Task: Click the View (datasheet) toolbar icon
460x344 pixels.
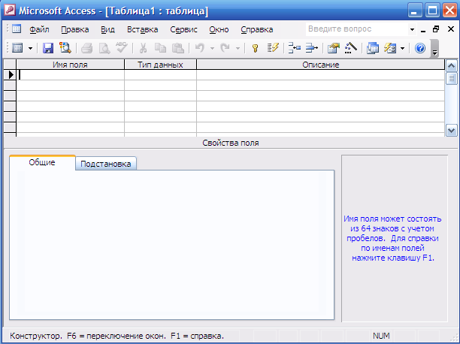Action: point(17,48)
